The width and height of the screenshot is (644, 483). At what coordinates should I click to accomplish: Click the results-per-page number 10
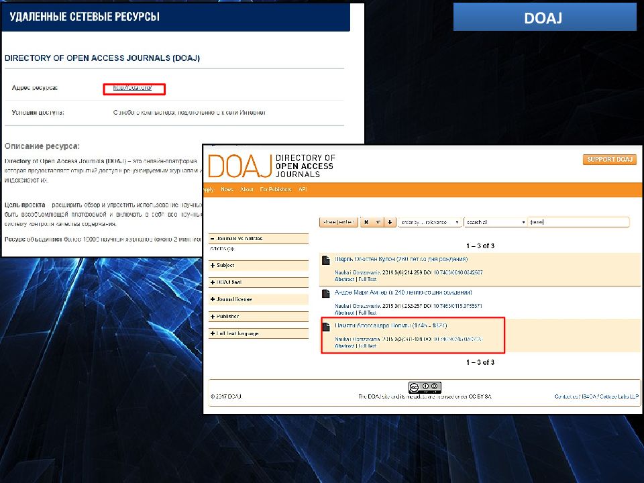(x=378, y=222)
